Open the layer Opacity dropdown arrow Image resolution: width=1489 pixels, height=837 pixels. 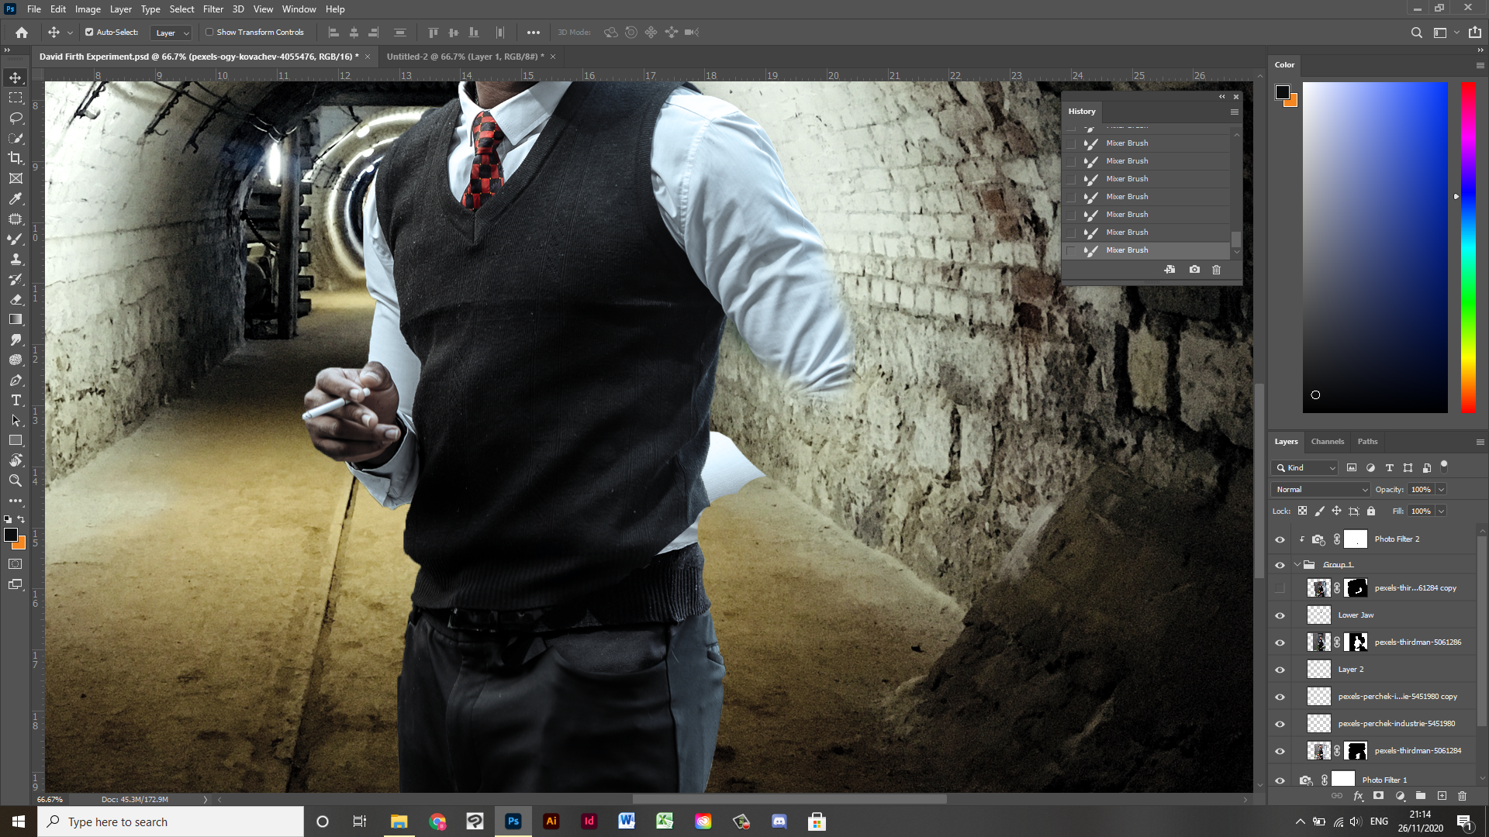(1441, 490)
